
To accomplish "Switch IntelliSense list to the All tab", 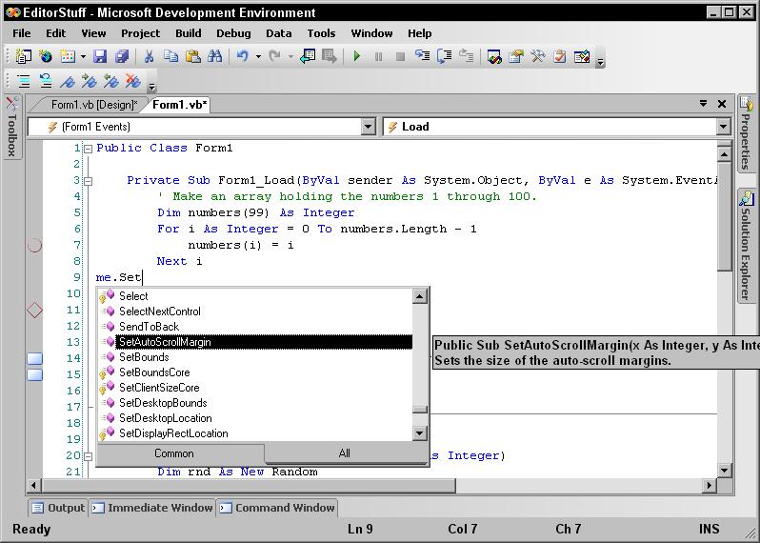I will (345, 453).
